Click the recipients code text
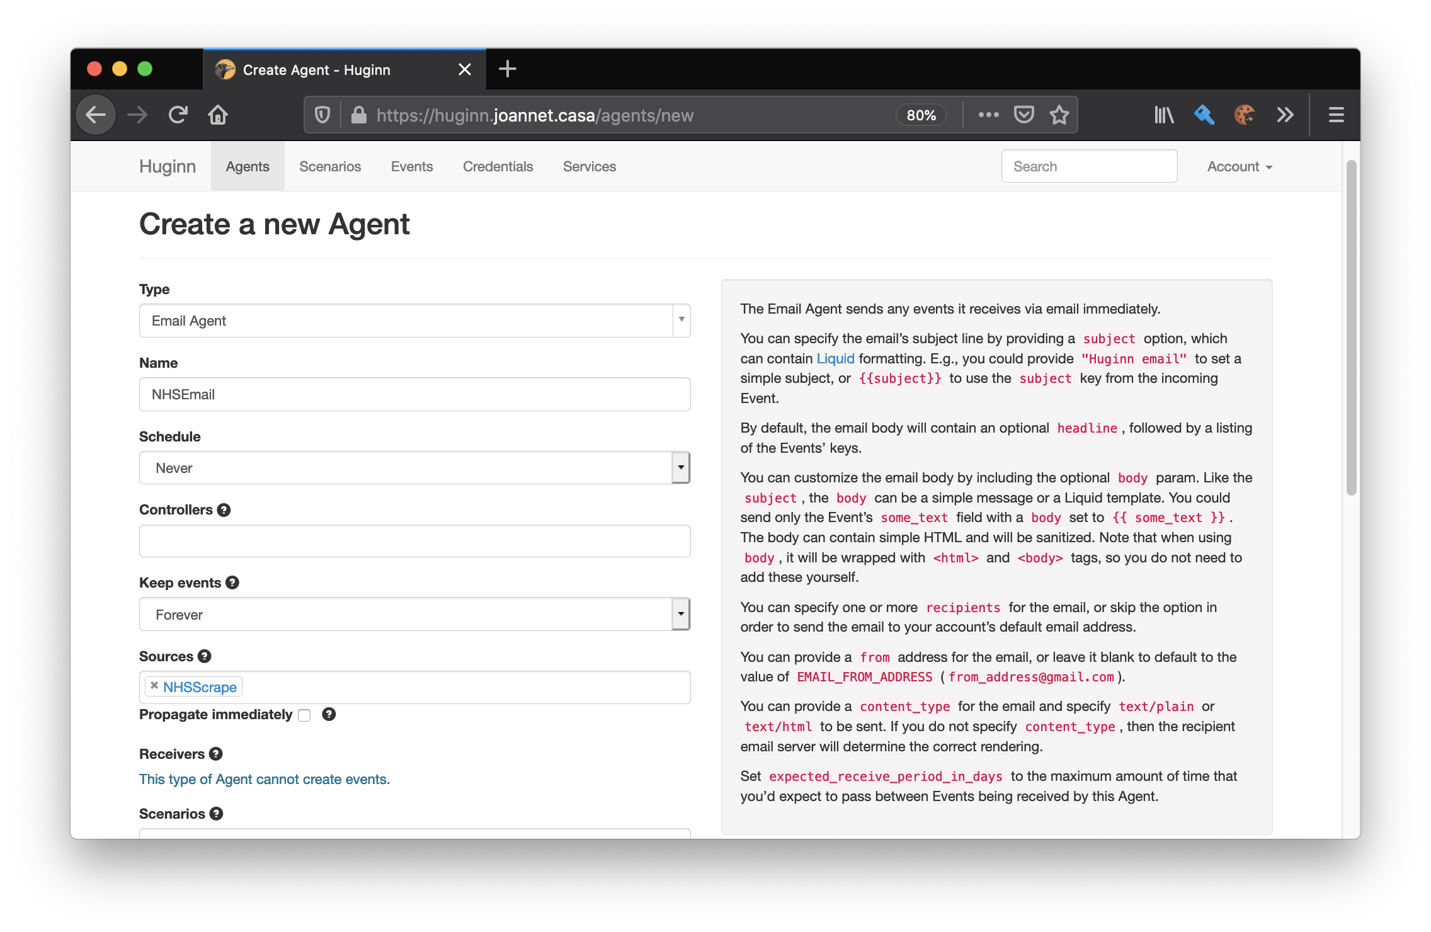Viewport: 1431px width, 932px height. point(963,608)
